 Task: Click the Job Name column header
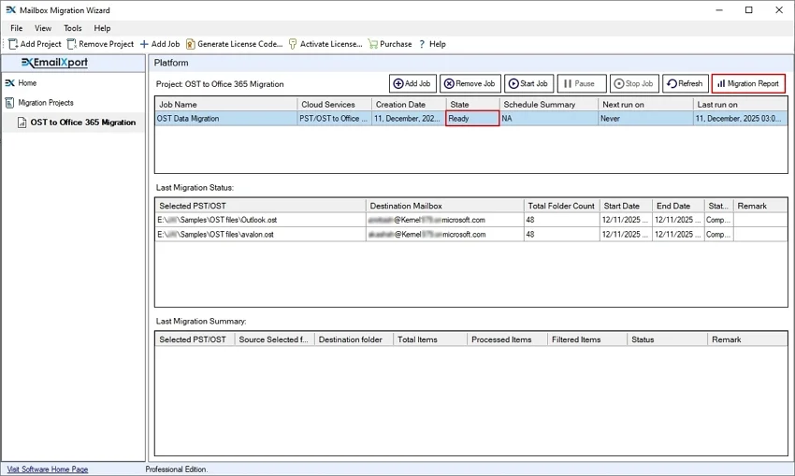point(226,105)
